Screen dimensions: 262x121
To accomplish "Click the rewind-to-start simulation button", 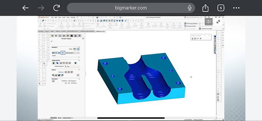I will coord(53,53).
